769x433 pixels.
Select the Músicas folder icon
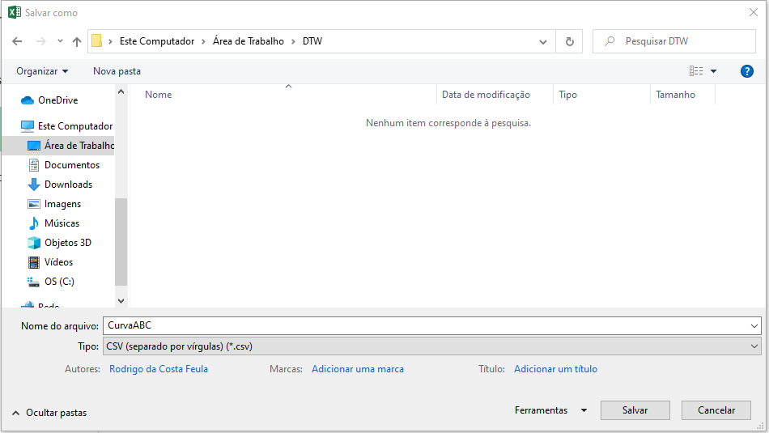click(34, 223)
